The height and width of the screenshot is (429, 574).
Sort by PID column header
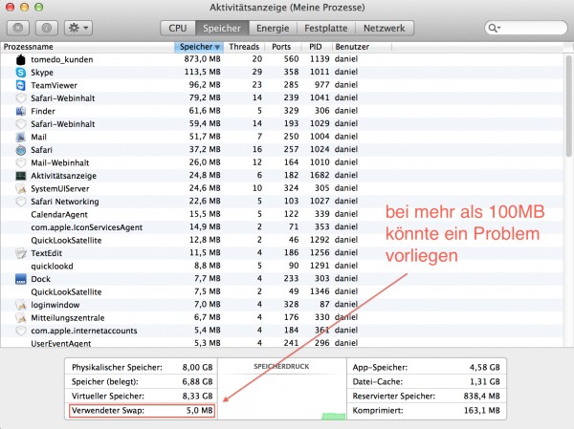pyautogui.click(x=316, y=47)
